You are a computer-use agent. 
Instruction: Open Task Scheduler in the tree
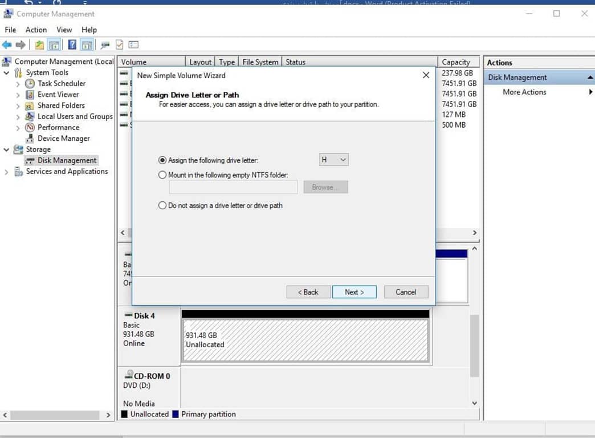[61, 83]
